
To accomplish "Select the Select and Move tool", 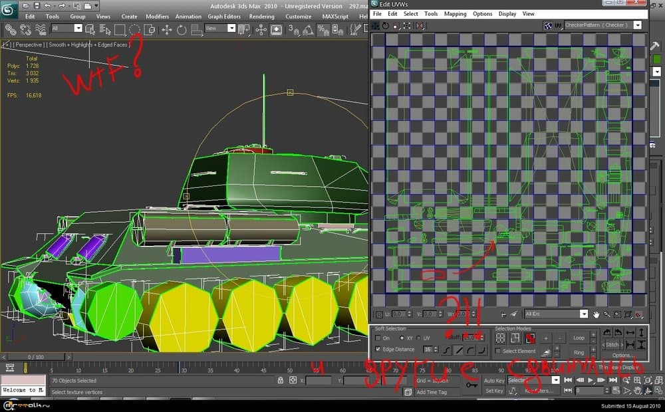I will point(166,29).
